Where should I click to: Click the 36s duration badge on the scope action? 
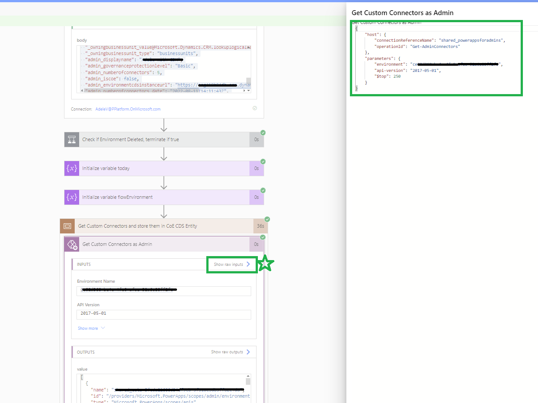[x=261, y=225]
